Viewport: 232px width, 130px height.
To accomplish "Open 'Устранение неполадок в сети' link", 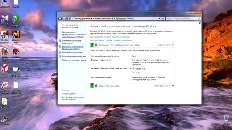I will pos(74,60).
